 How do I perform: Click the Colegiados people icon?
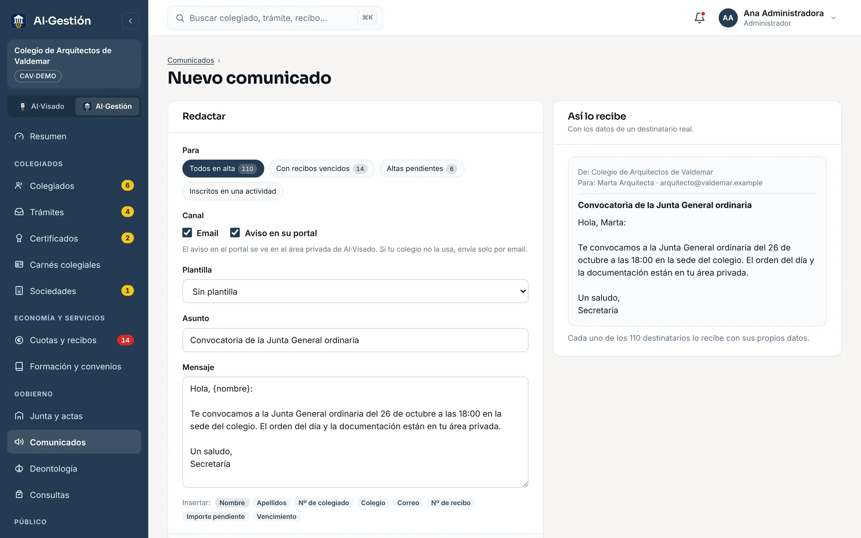[x=19, y=186]
